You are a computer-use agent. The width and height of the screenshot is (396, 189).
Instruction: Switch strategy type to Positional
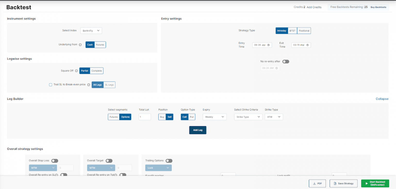pyautogui.click(x=304, y=31)
